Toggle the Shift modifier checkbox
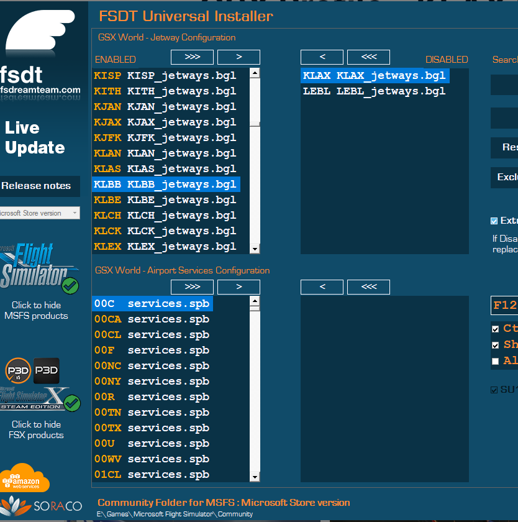 (495, 345)
